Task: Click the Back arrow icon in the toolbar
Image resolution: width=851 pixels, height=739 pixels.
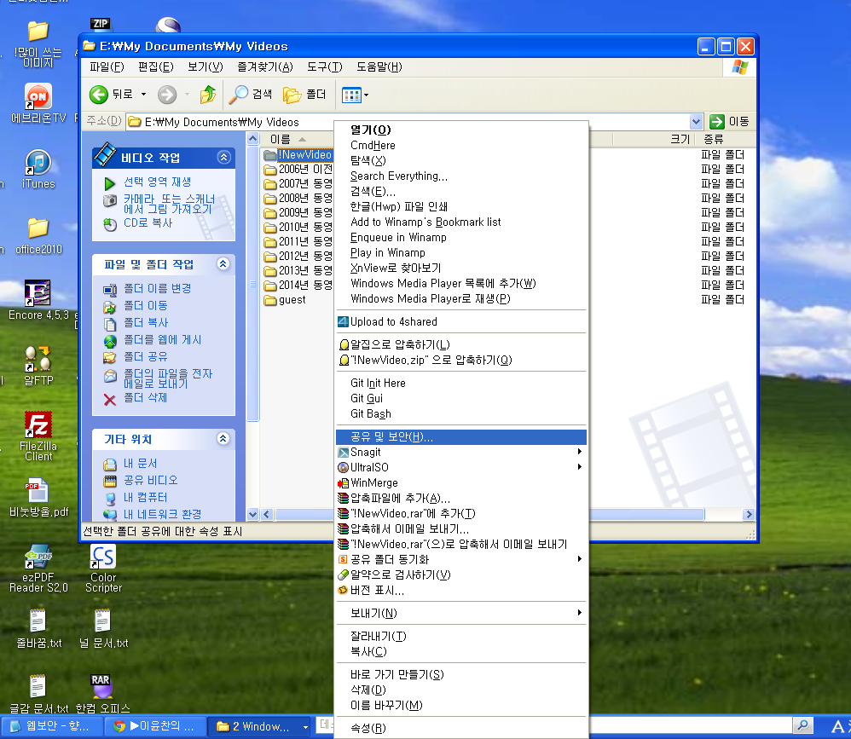Action: [98, 95]
